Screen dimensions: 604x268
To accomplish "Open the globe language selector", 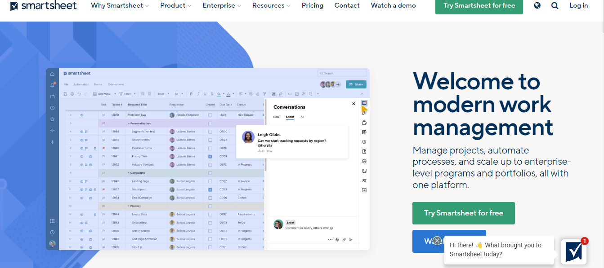I will click(x=537, y=5).
